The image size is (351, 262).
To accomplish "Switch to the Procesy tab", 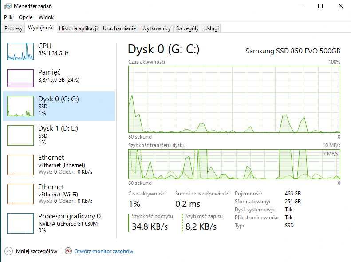I will point(13,28).
